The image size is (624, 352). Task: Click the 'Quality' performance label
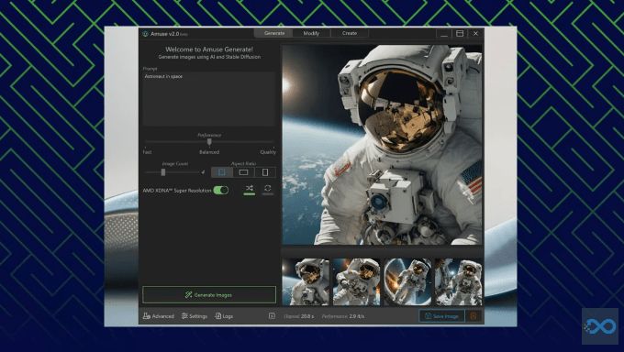point(268,152)
